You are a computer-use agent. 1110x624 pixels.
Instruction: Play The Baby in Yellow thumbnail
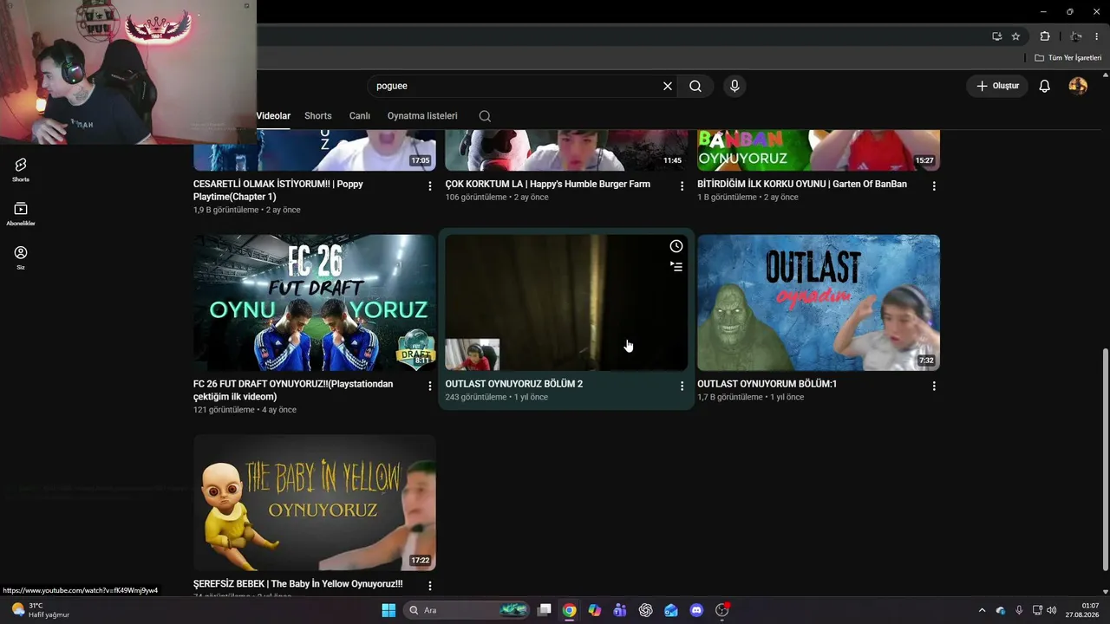(x=315, y=503)
